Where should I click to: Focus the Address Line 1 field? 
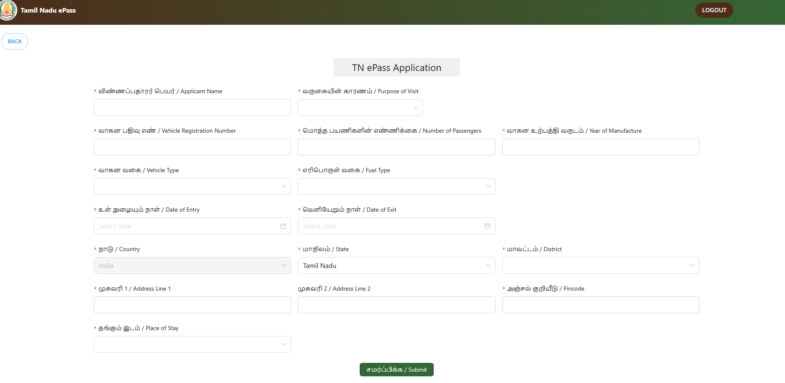[x=192, y=305]
